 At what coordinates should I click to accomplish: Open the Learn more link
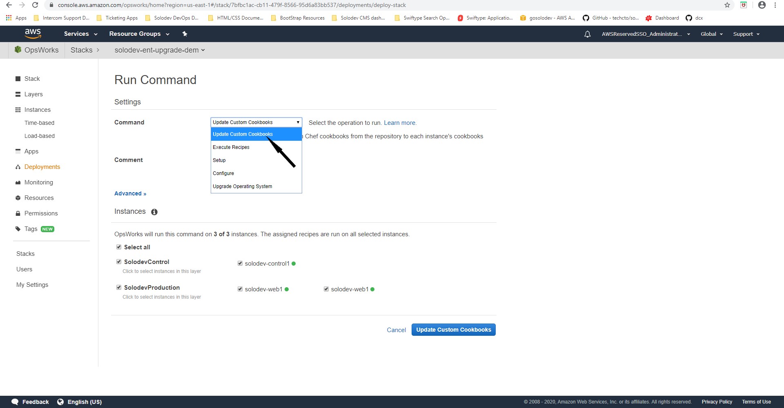[x=400, y=123]
